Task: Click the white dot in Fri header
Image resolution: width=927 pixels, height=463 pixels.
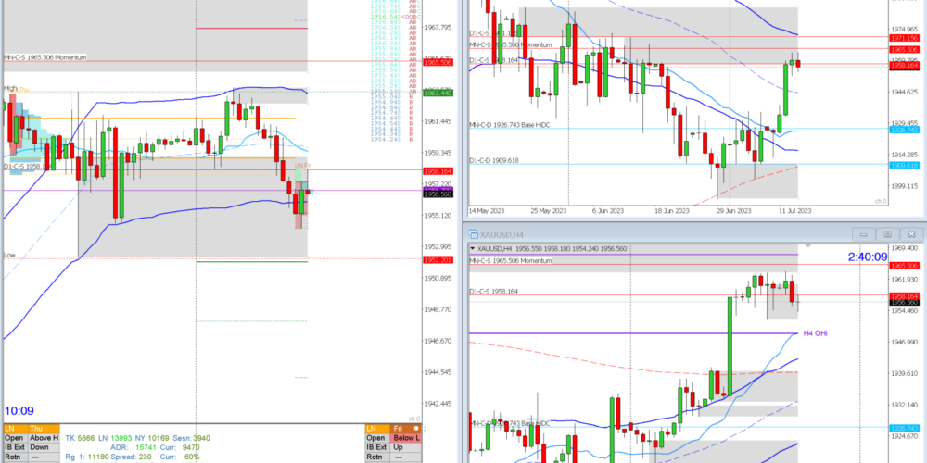Action: click(416, 428)
